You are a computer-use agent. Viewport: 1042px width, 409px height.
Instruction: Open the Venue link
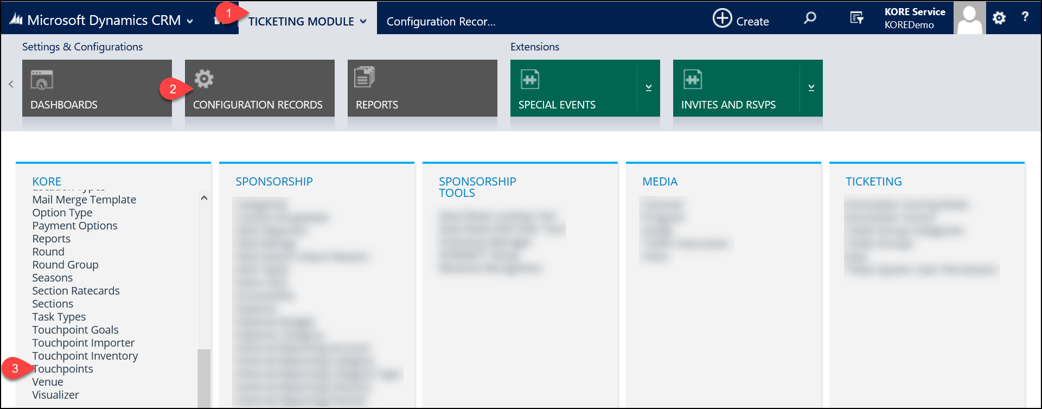tap(48, 382)
